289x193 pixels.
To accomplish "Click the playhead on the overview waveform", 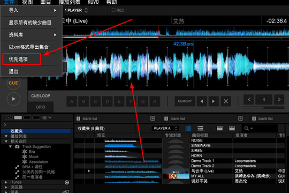I will 158,33.
